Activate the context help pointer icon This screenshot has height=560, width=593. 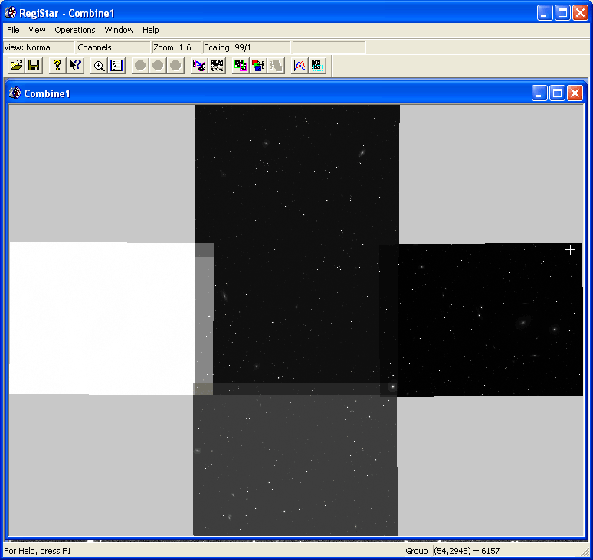(x=75, y=66)
